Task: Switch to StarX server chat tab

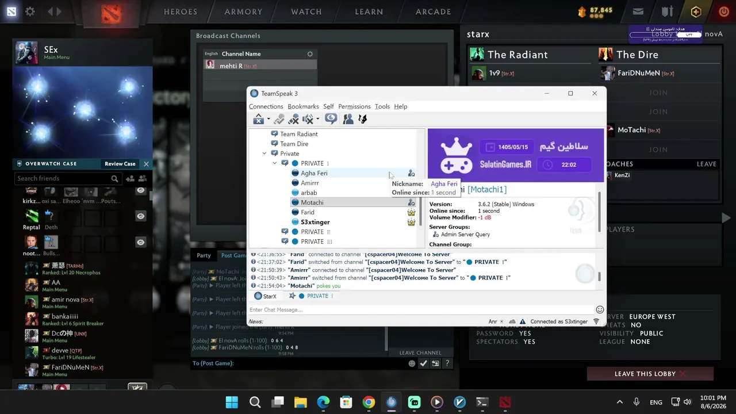Action: point(265,296)
